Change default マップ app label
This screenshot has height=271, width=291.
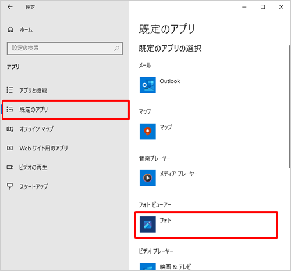click(166, 127)
